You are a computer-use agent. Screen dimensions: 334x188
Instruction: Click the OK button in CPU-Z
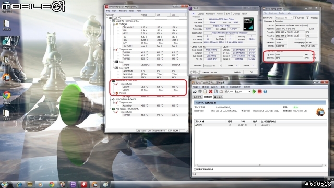point(251,72)
